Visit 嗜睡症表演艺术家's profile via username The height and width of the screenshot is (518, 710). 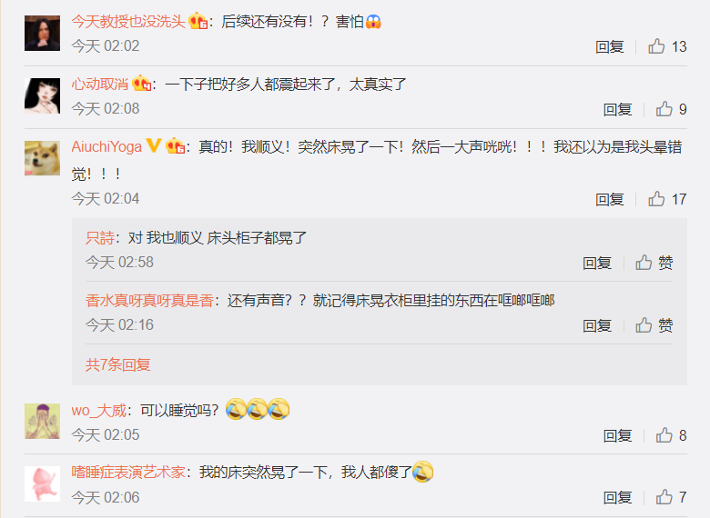click(x=128, y=473)
